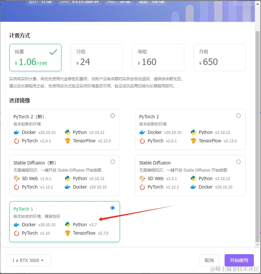Click Docker icon in PyTorch 2 (新) card
The width and height of the screenshot is (261, 274).
[17, 133]
